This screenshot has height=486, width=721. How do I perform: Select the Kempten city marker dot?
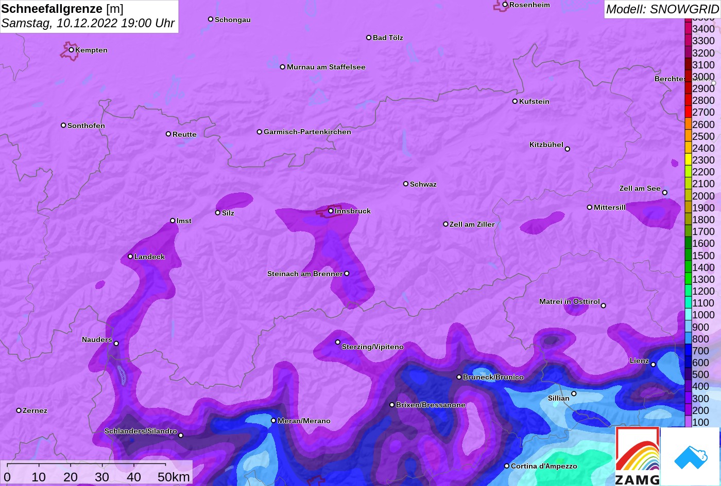[x=71, y=50]
